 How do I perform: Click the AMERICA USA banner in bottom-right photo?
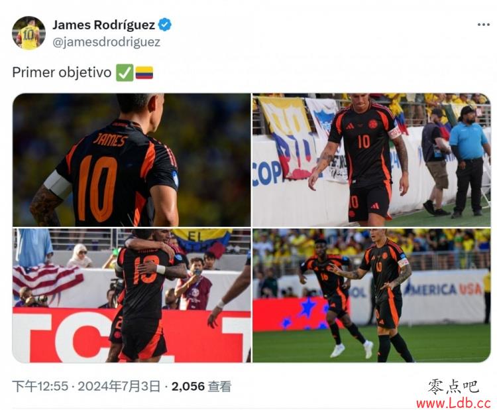[x=443, y=289]
